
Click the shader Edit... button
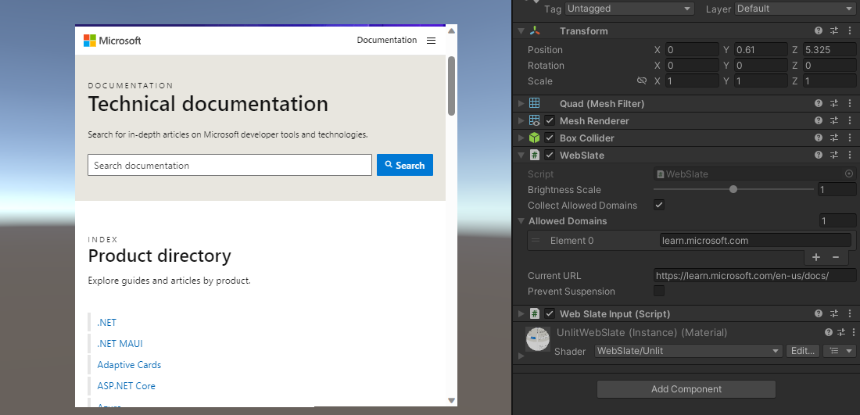tap(803, 351)
